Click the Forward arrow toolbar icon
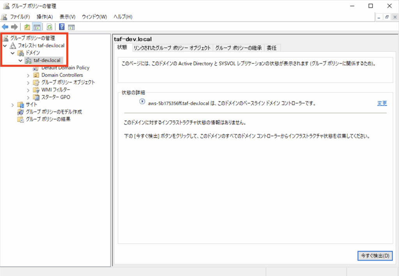 pyautogui.click(x=14, y=27)
